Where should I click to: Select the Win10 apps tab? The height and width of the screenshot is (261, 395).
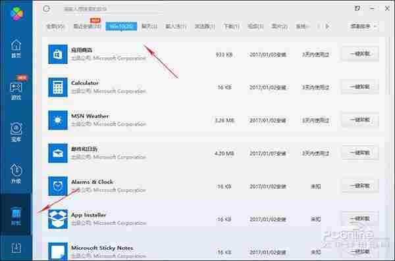coord(121,26)
